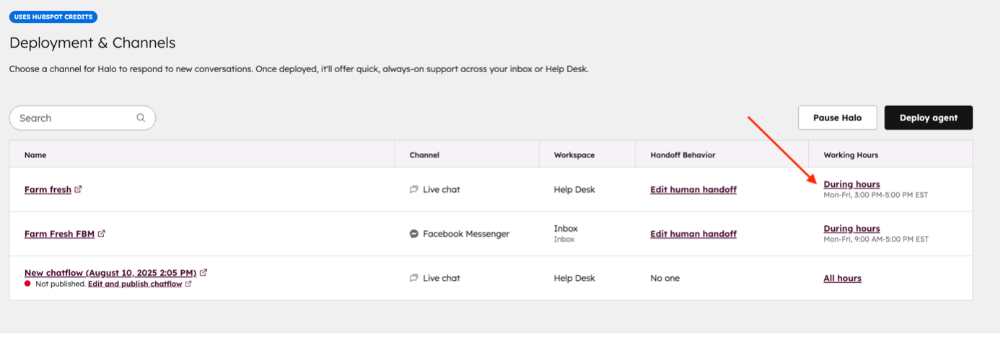Click the search magnifier icon
Screen dimensions: 1003x337
[141, 118]
